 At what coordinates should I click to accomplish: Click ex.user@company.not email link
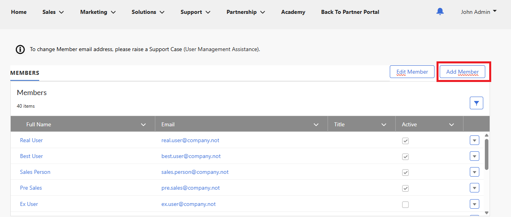(189, 204)
